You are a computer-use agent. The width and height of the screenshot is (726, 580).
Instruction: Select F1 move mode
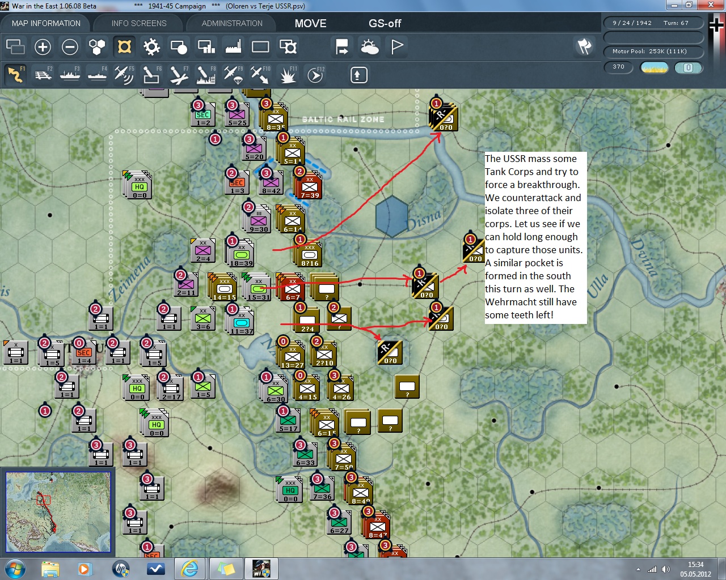click(x=15, y=75)
